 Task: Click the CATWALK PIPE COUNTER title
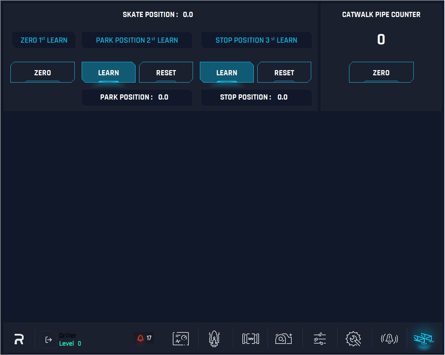381,15
